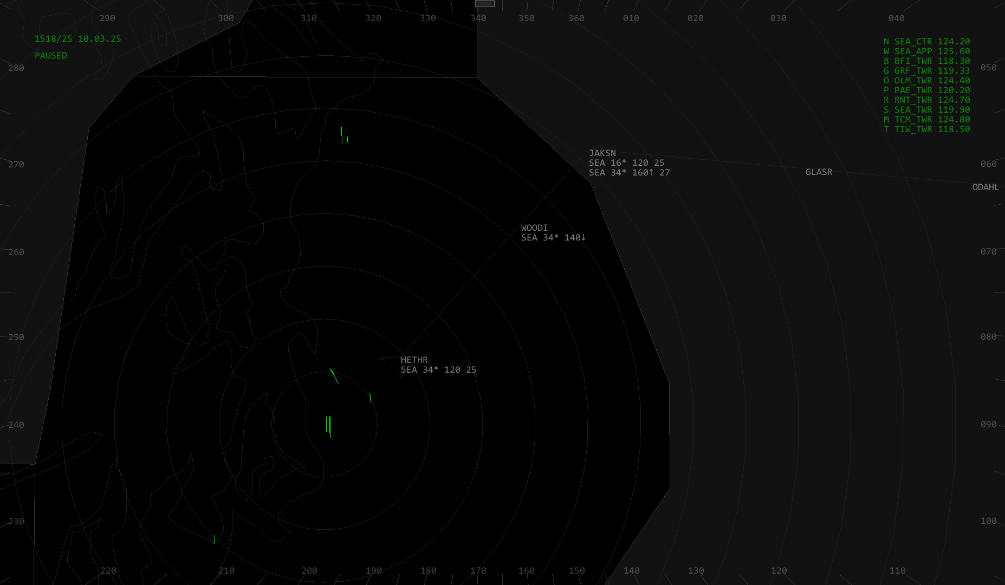The height and width of the screenshot is (585, 1005).
Task: Click the 180 compass heading label
Action: tap(429, 571)
